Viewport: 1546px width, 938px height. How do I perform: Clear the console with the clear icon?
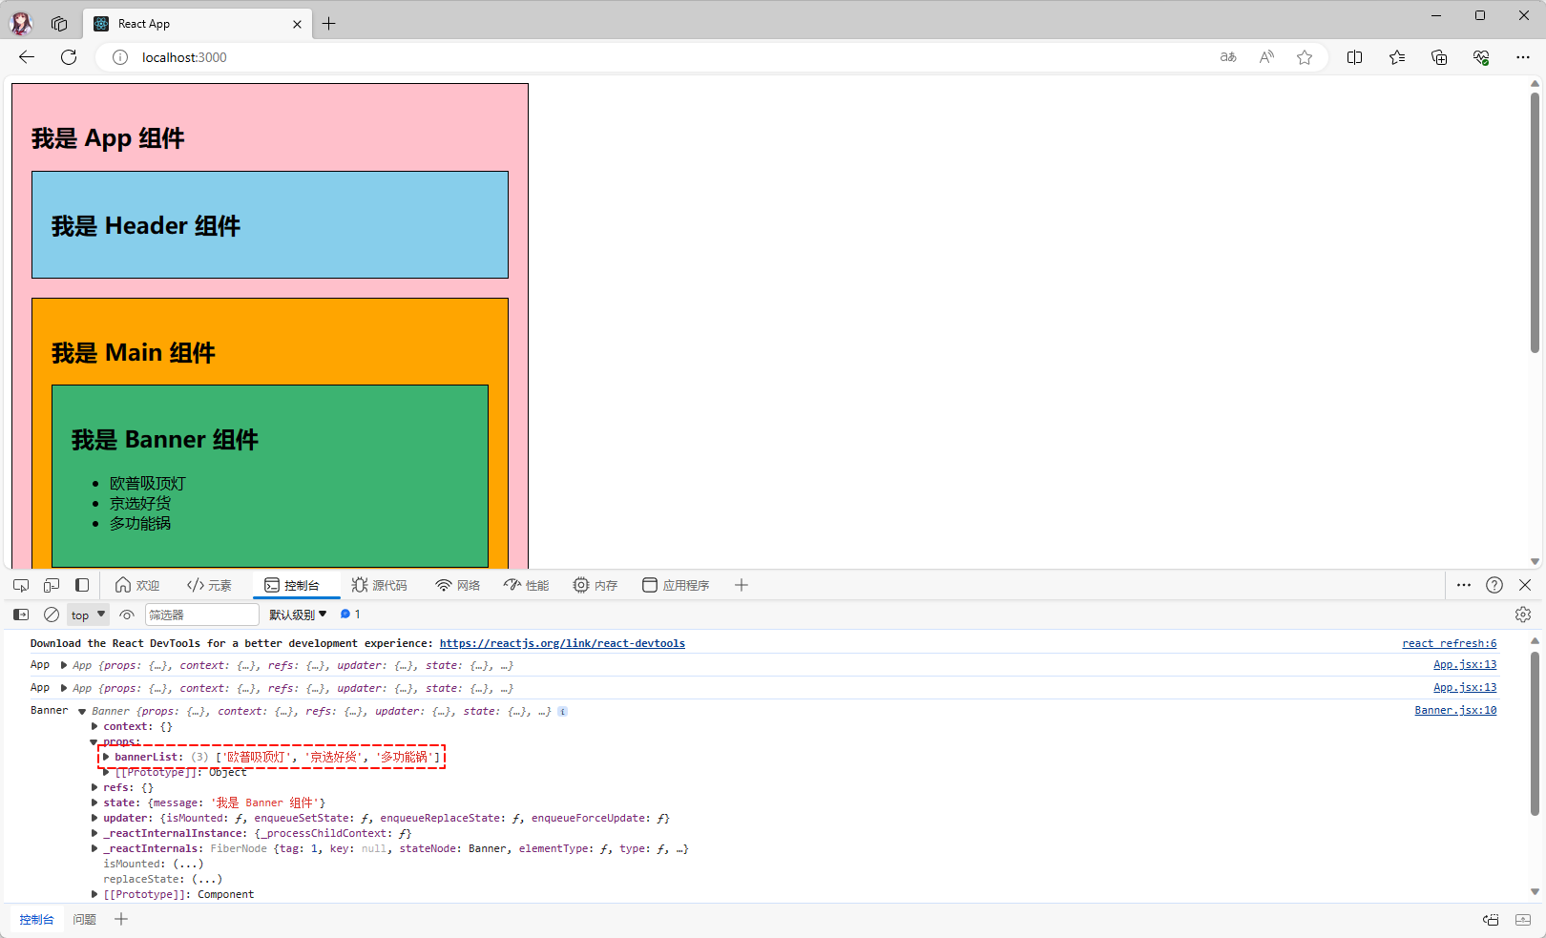(52, 615)
